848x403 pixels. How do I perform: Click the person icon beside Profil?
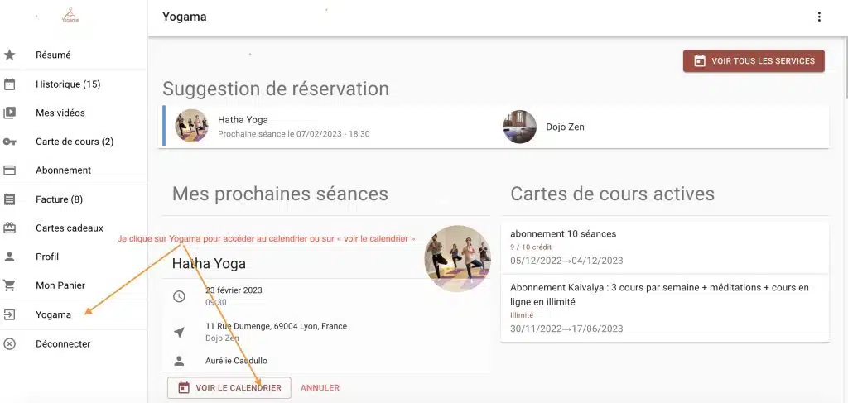point(9,257)
